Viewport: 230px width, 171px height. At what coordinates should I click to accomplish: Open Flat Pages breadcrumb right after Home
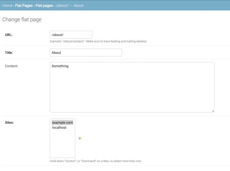pyautogui.click(x=24, y=5)
